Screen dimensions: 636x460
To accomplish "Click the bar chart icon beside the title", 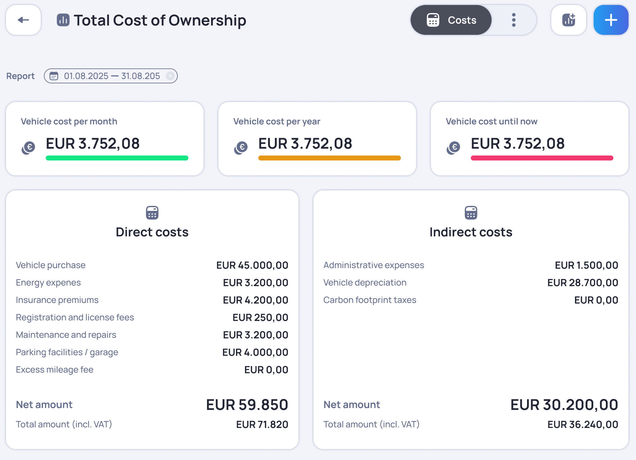I will (x=63, y=20).
